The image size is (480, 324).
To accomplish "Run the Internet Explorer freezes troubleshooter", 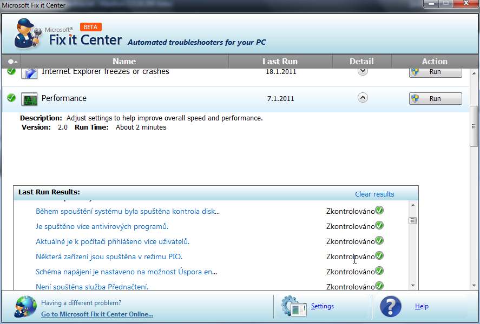I will pyautogui.click(x=435, y=73).
